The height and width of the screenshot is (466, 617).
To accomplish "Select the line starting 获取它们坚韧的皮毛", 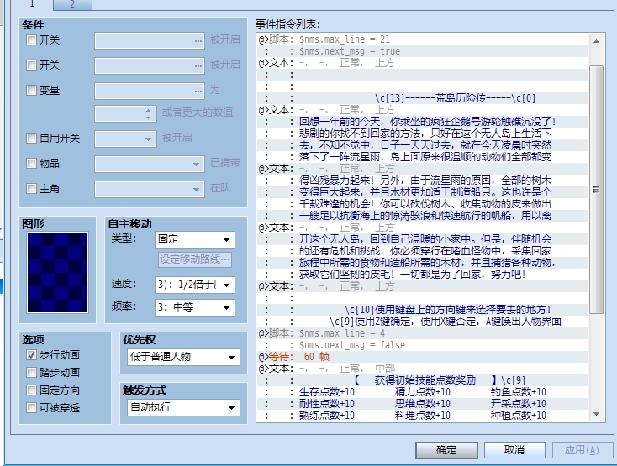I will coord(423,275).
